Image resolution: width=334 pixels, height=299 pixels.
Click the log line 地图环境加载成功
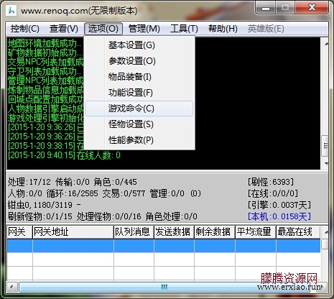pyautogui.click(x=45, y=43)
